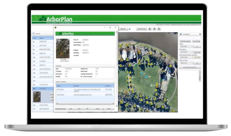231x136 pixels.
Task: Click the Arborist Comments horizontal scrollbar
Action: pyautogui.click(x=85, y=103)
